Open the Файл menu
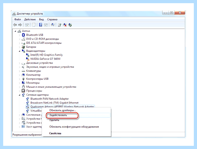Image resolution: width=197 pixels, height=149 pixels. click(17, 19)
